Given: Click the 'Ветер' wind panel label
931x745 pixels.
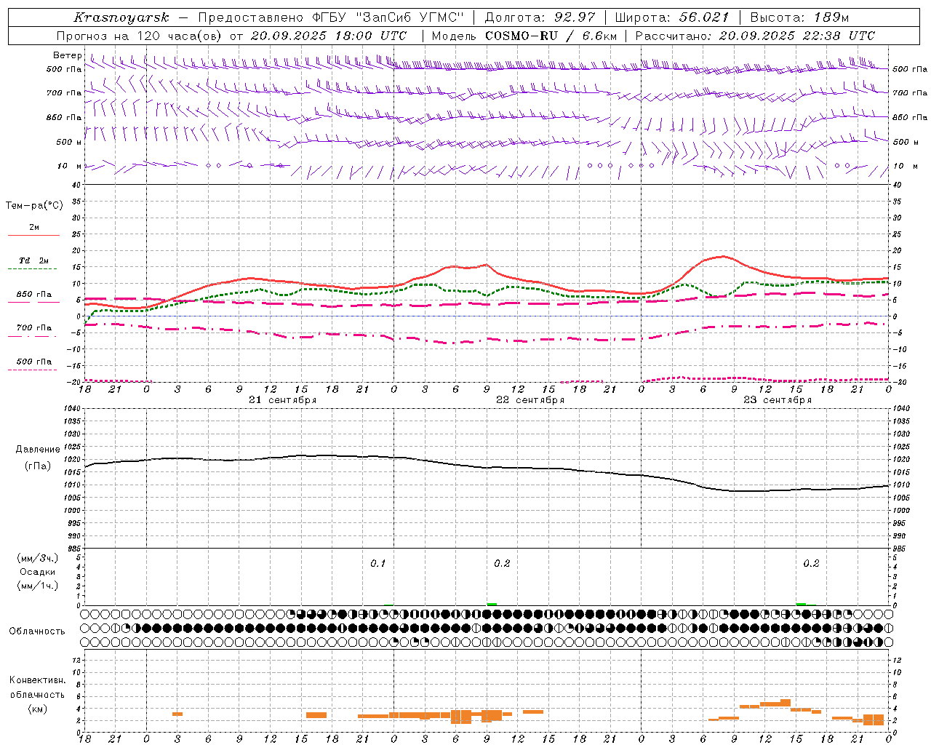Looking at the screenshot, I should 68,55.
